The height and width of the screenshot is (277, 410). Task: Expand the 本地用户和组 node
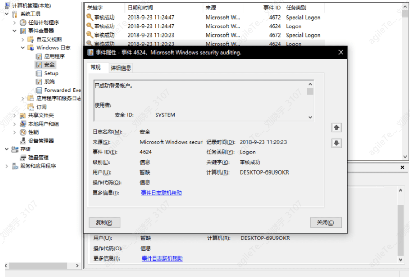[x=14, y=124]
